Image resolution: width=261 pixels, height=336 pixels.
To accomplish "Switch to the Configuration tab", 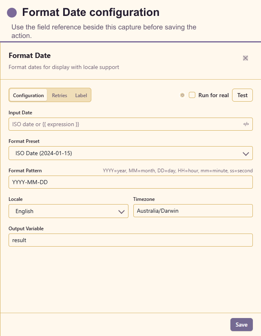I will [x=28, y=95].
